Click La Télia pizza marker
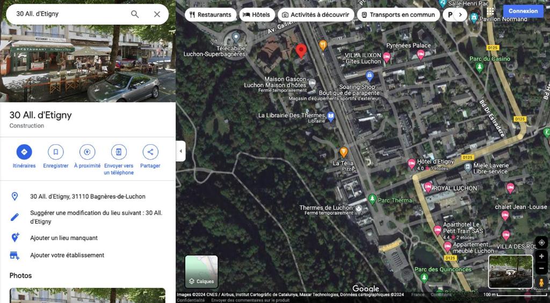This screenshot has height=303, width=550. coord(344,152)
